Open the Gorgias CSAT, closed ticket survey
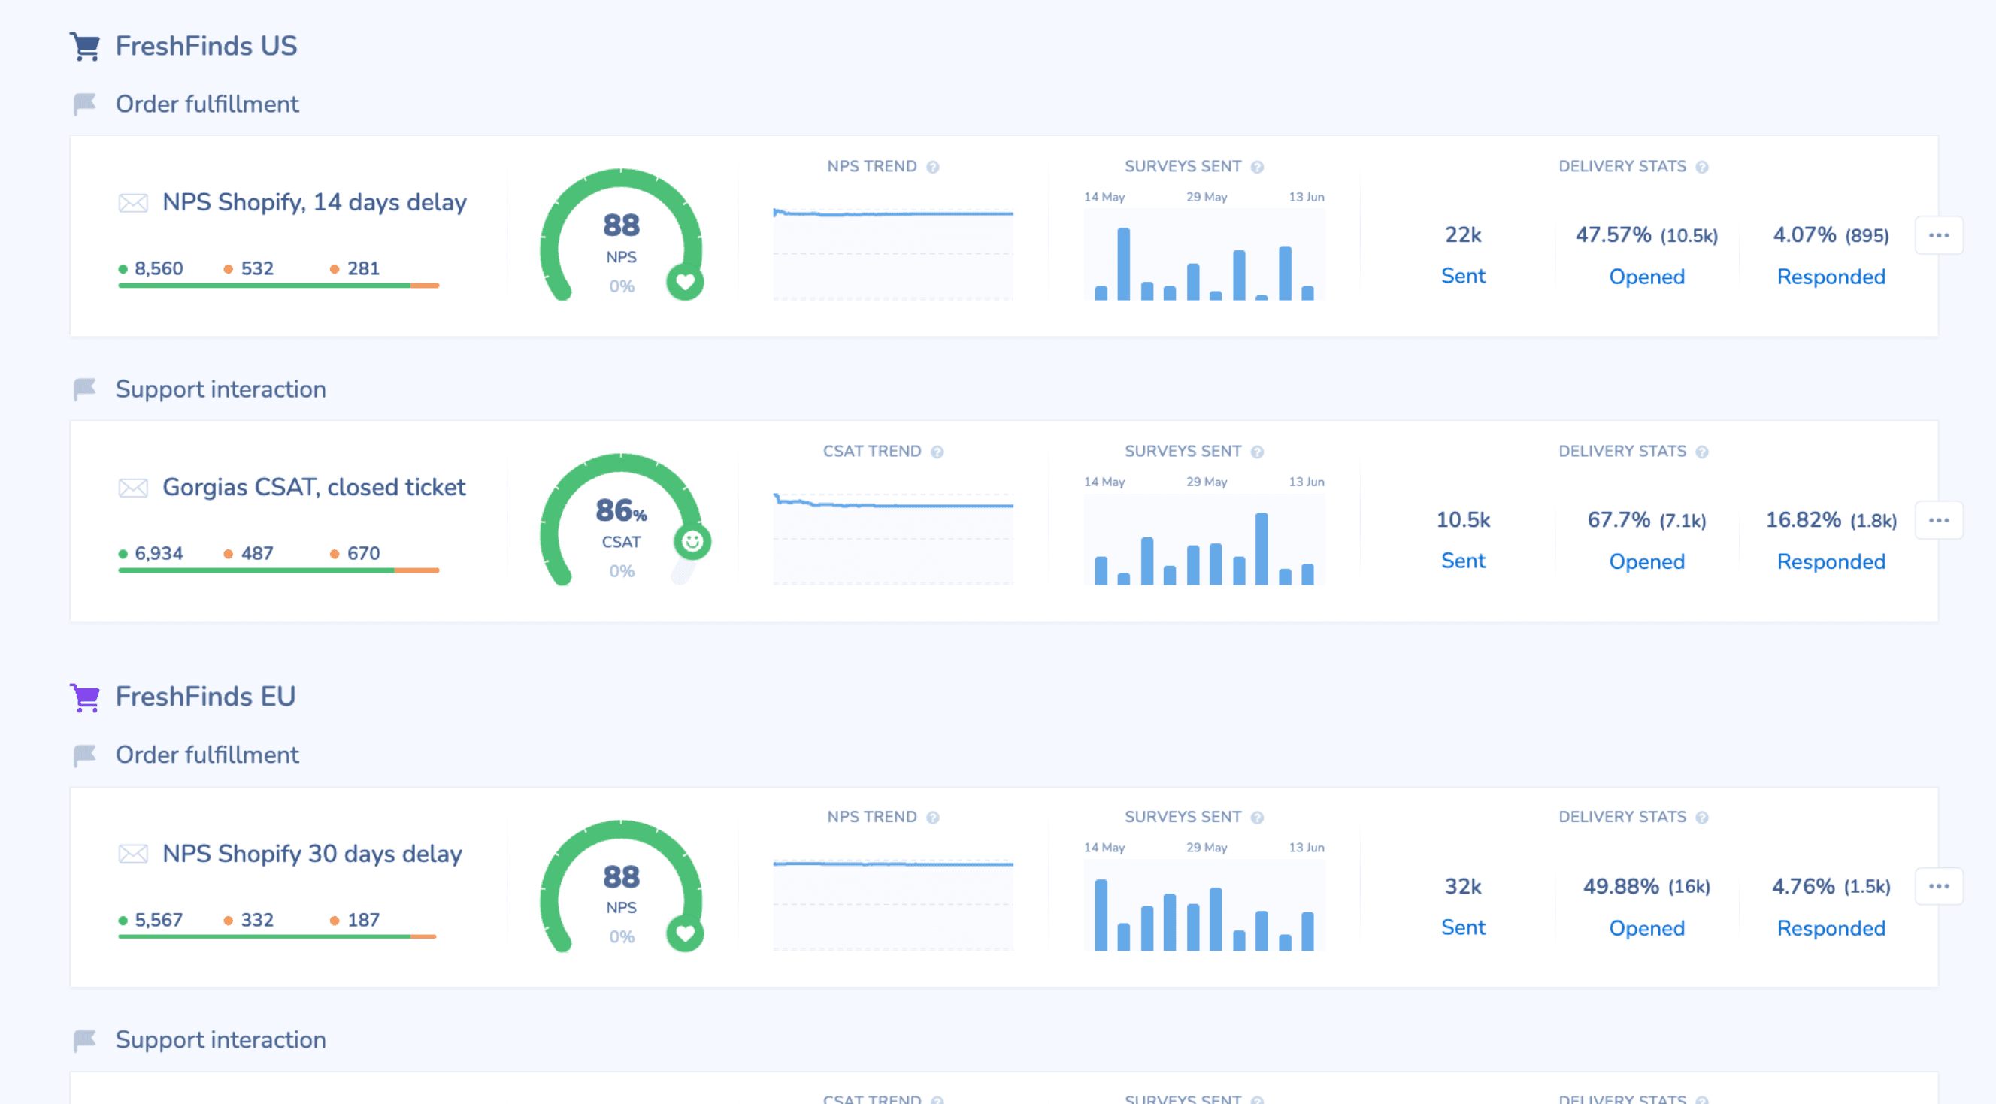 [x=313, y=487]
